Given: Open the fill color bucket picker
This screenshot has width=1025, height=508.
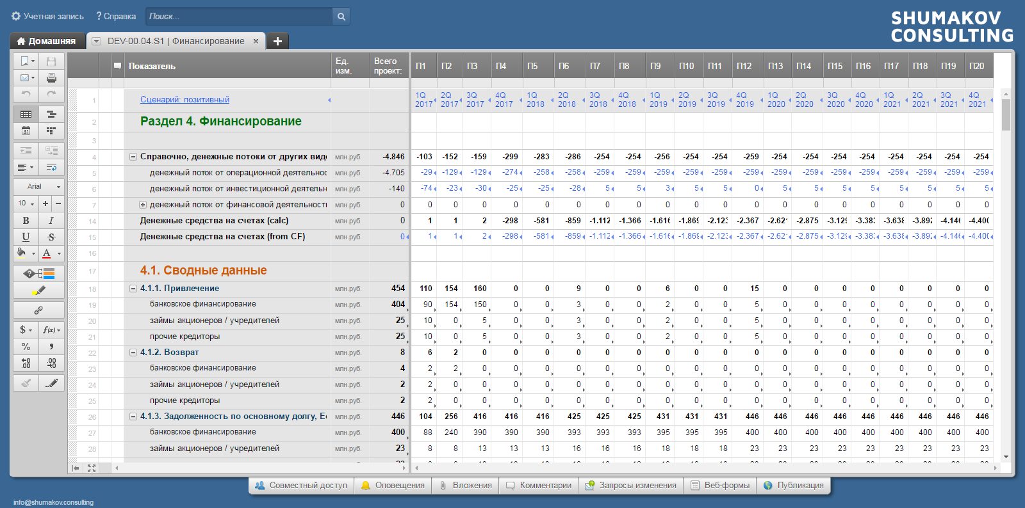Looking at the screenshot, I should point(22,253).
